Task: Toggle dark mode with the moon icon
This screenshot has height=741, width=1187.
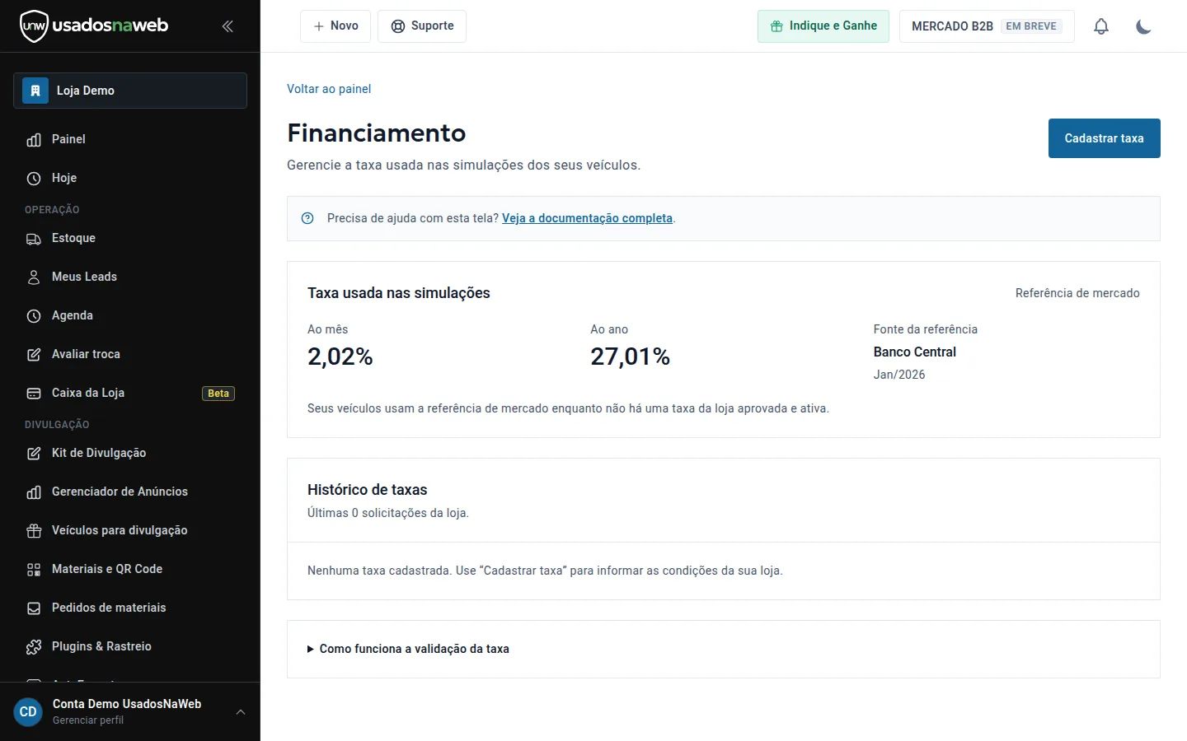Action: pyautogui.click(x=1143, y=26)
